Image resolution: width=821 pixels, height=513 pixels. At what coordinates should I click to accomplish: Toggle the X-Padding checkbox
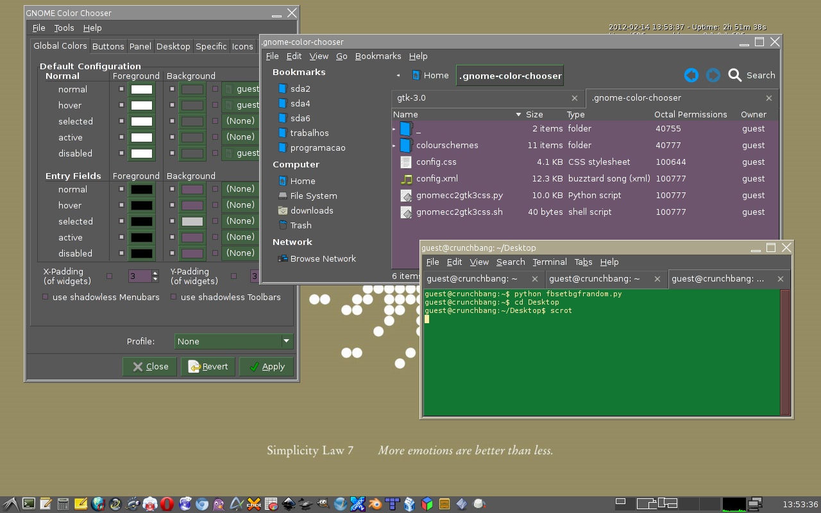pos(109,276)
